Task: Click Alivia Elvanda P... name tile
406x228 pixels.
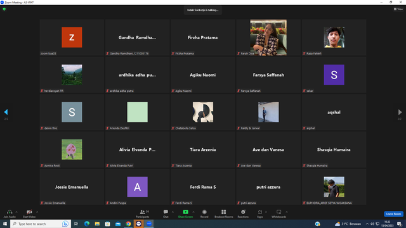Action: [x=137, y=149]
